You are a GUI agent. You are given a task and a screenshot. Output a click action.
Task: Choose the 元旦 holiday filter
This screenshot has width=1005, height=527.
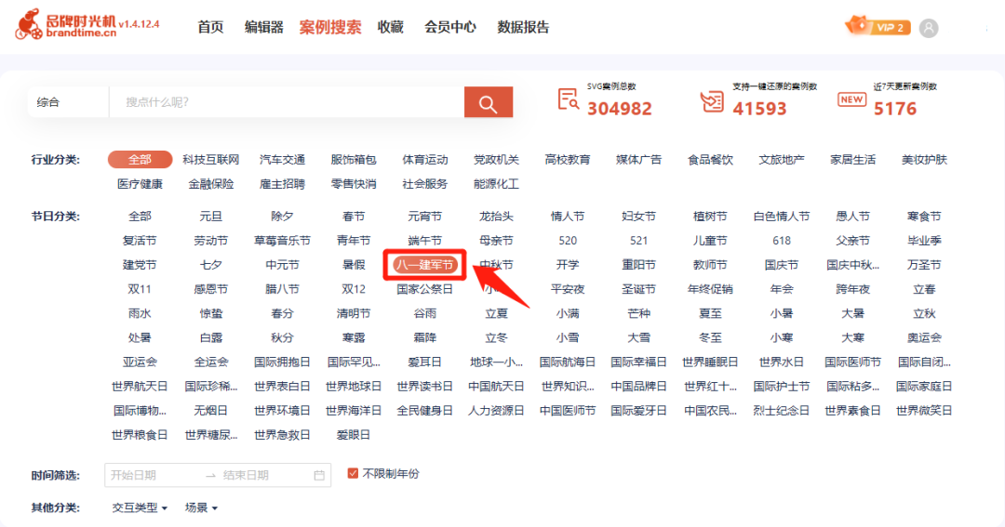coord(211,217)
